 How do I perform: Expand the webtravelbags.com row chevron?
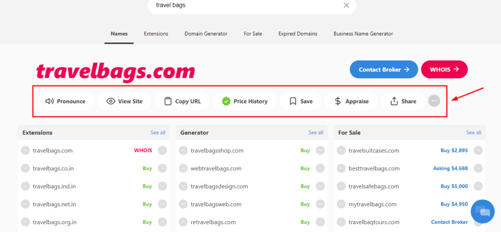click(x=320, y=168)
